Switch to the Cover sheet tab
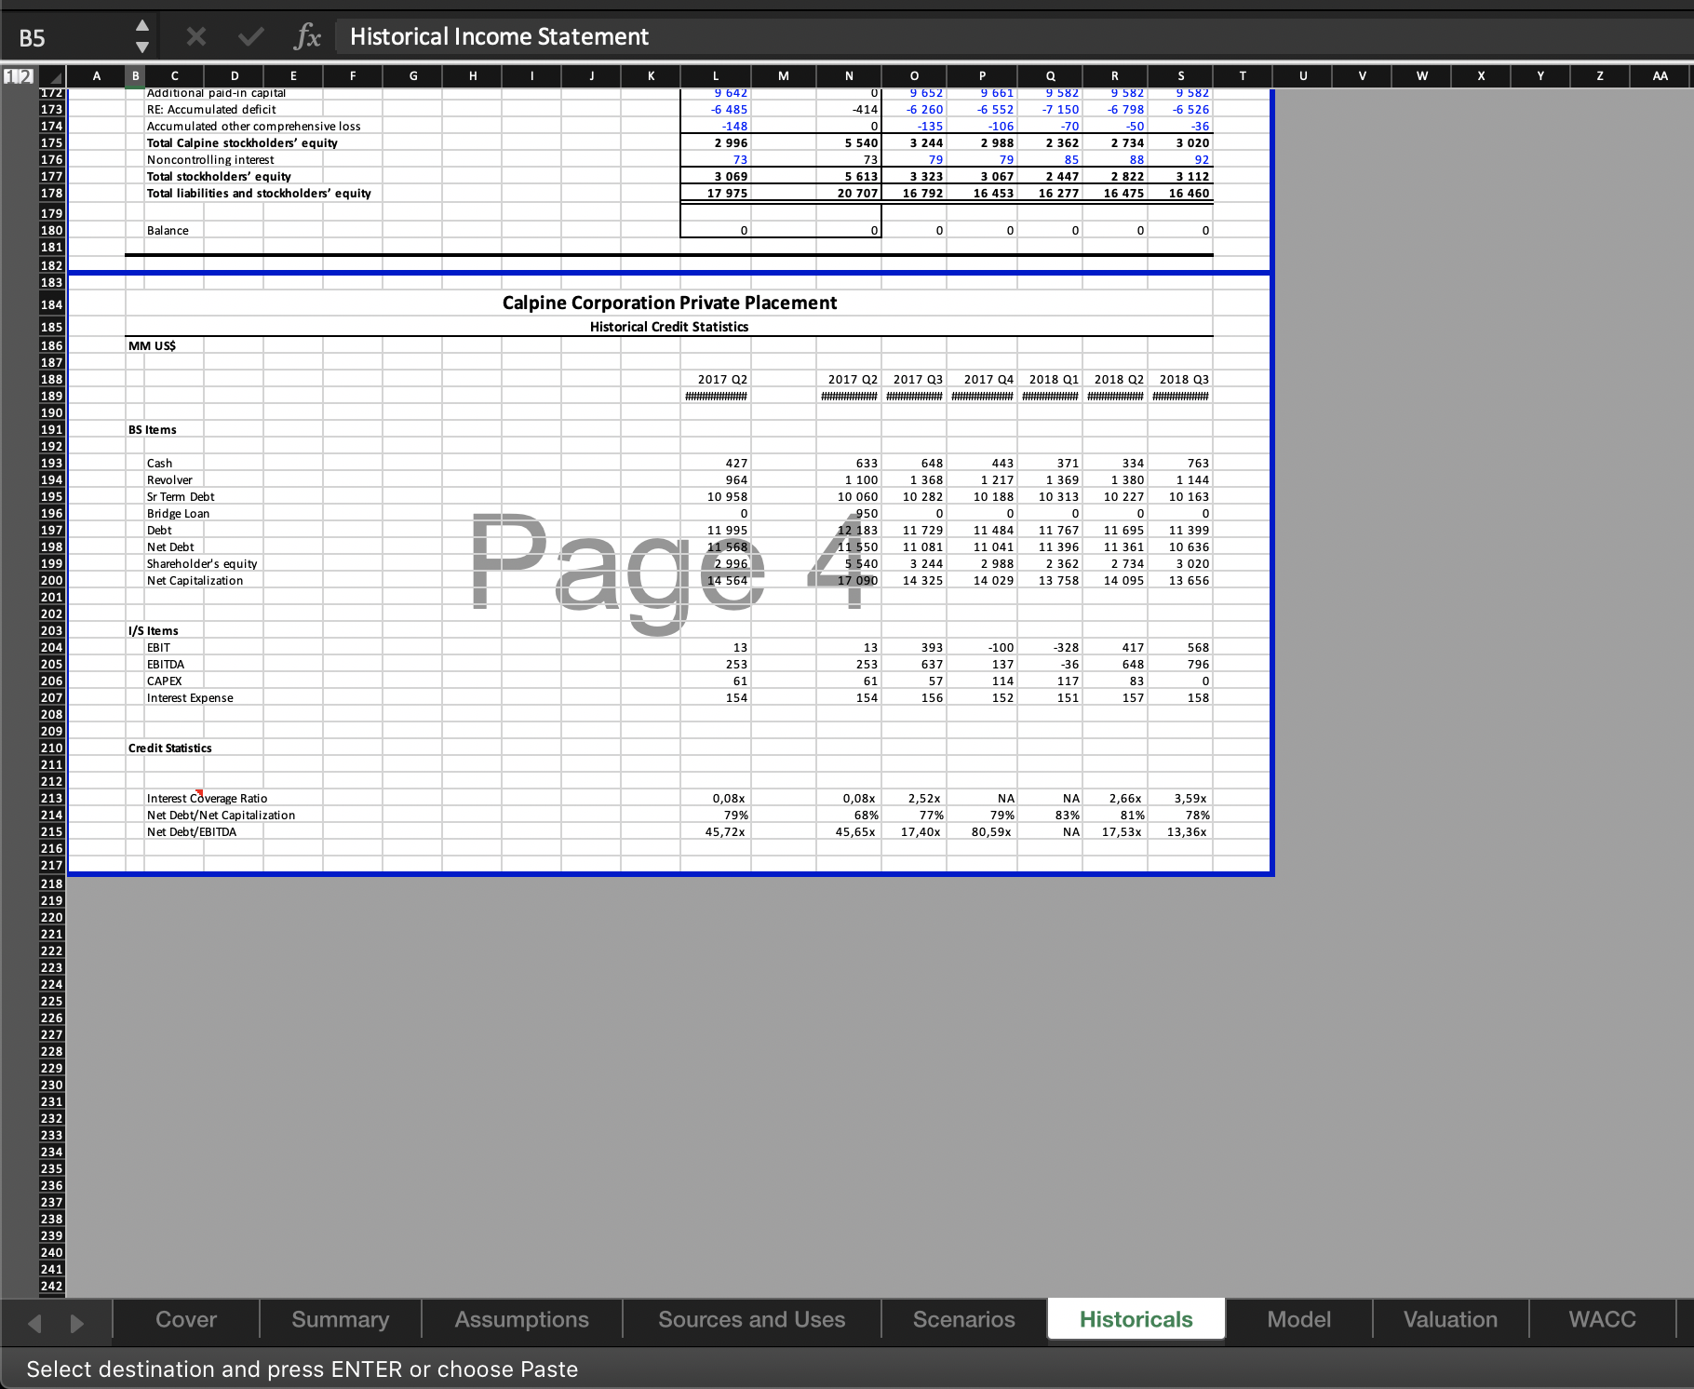Viewport: 1694px width, 1389px height. coord(186,1319)
